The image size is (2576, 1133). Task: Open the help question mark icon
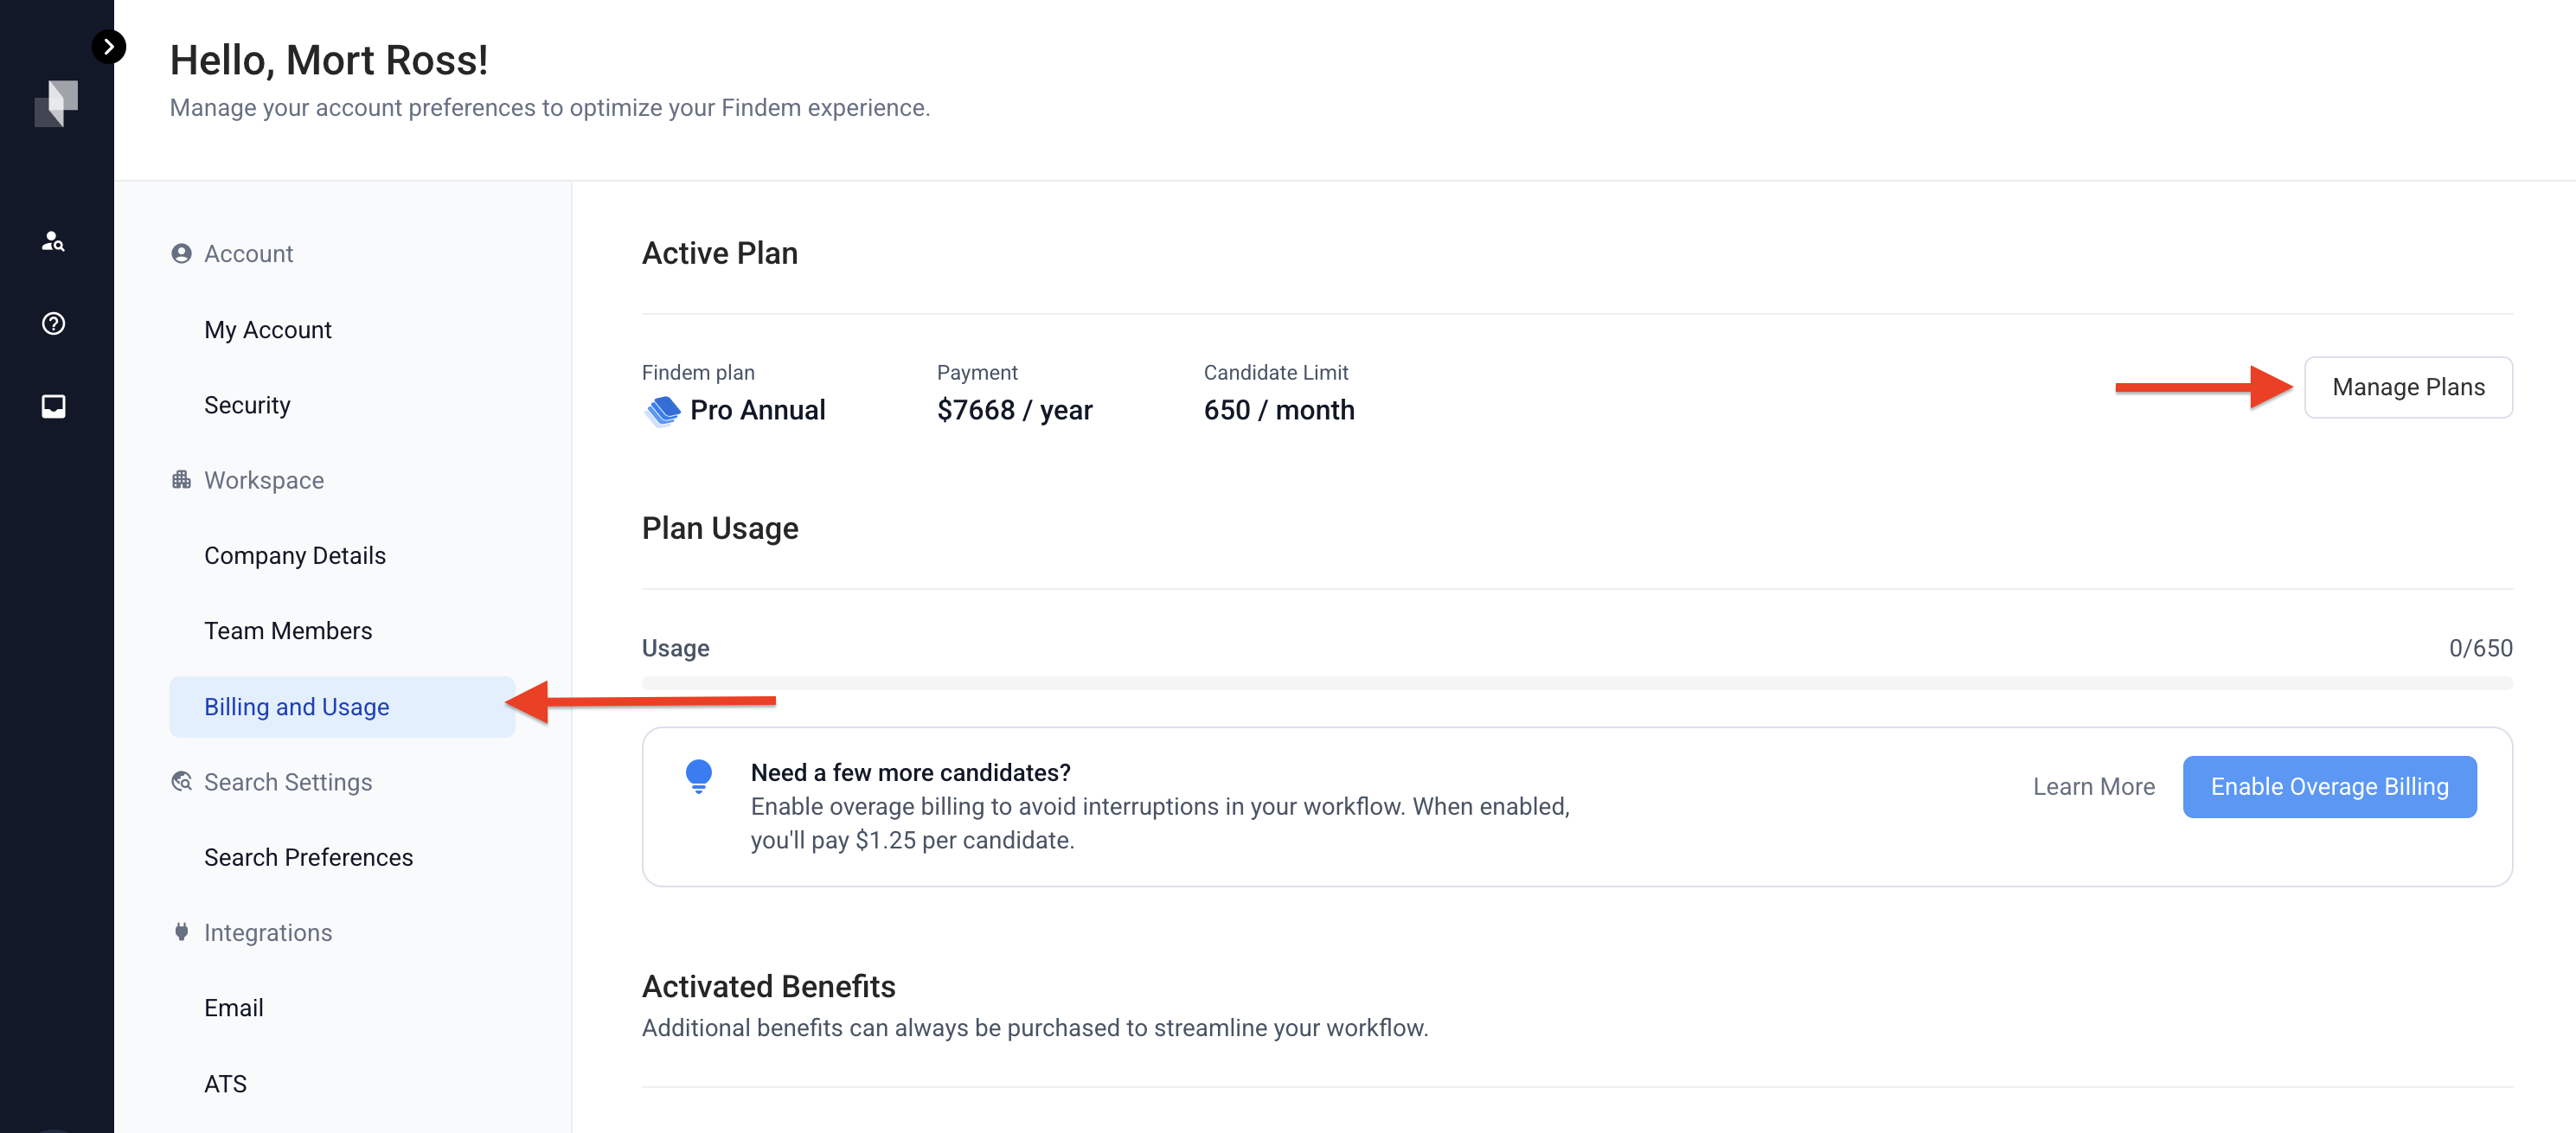click(x=53, y=323)
